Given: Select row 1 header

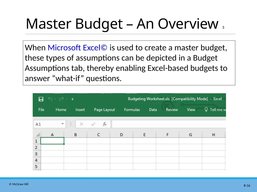Looking at the screenshot, I should [x=36, y=141].
